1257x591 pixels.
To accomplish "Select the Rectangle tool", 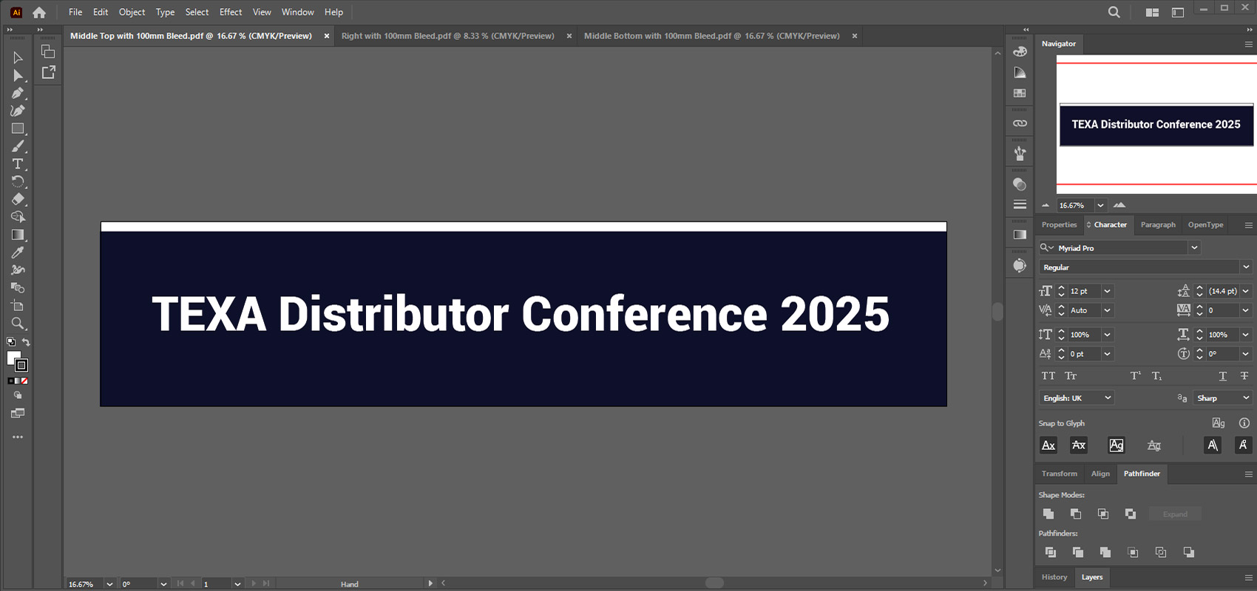I will pyautogui.click(x=18, y=129).
